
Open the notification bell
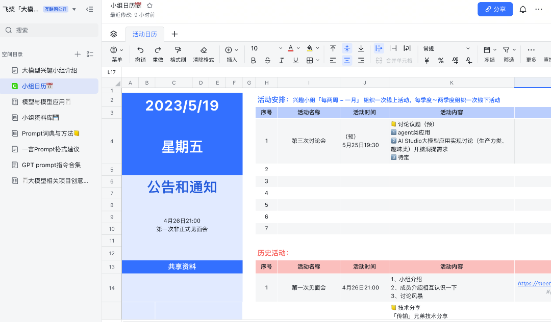pyautogui.click(x=523, y=10)
